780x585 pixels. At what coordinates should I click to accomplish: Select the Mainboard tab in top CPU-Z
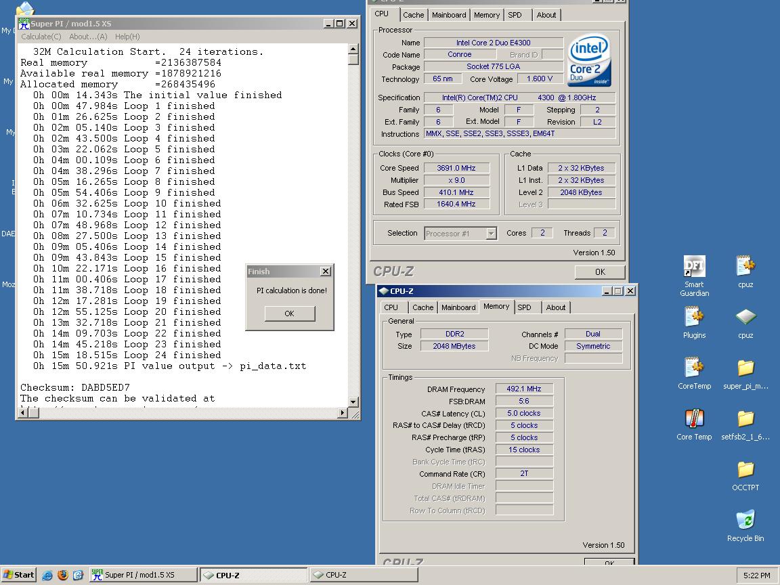pyautogui.click(x=449, y=15)
